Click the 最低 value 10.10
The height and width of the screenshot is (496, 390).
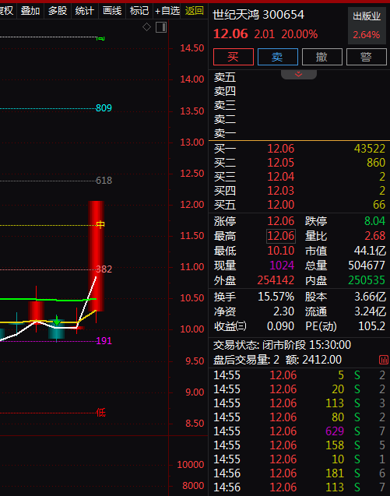click(281, 251)
